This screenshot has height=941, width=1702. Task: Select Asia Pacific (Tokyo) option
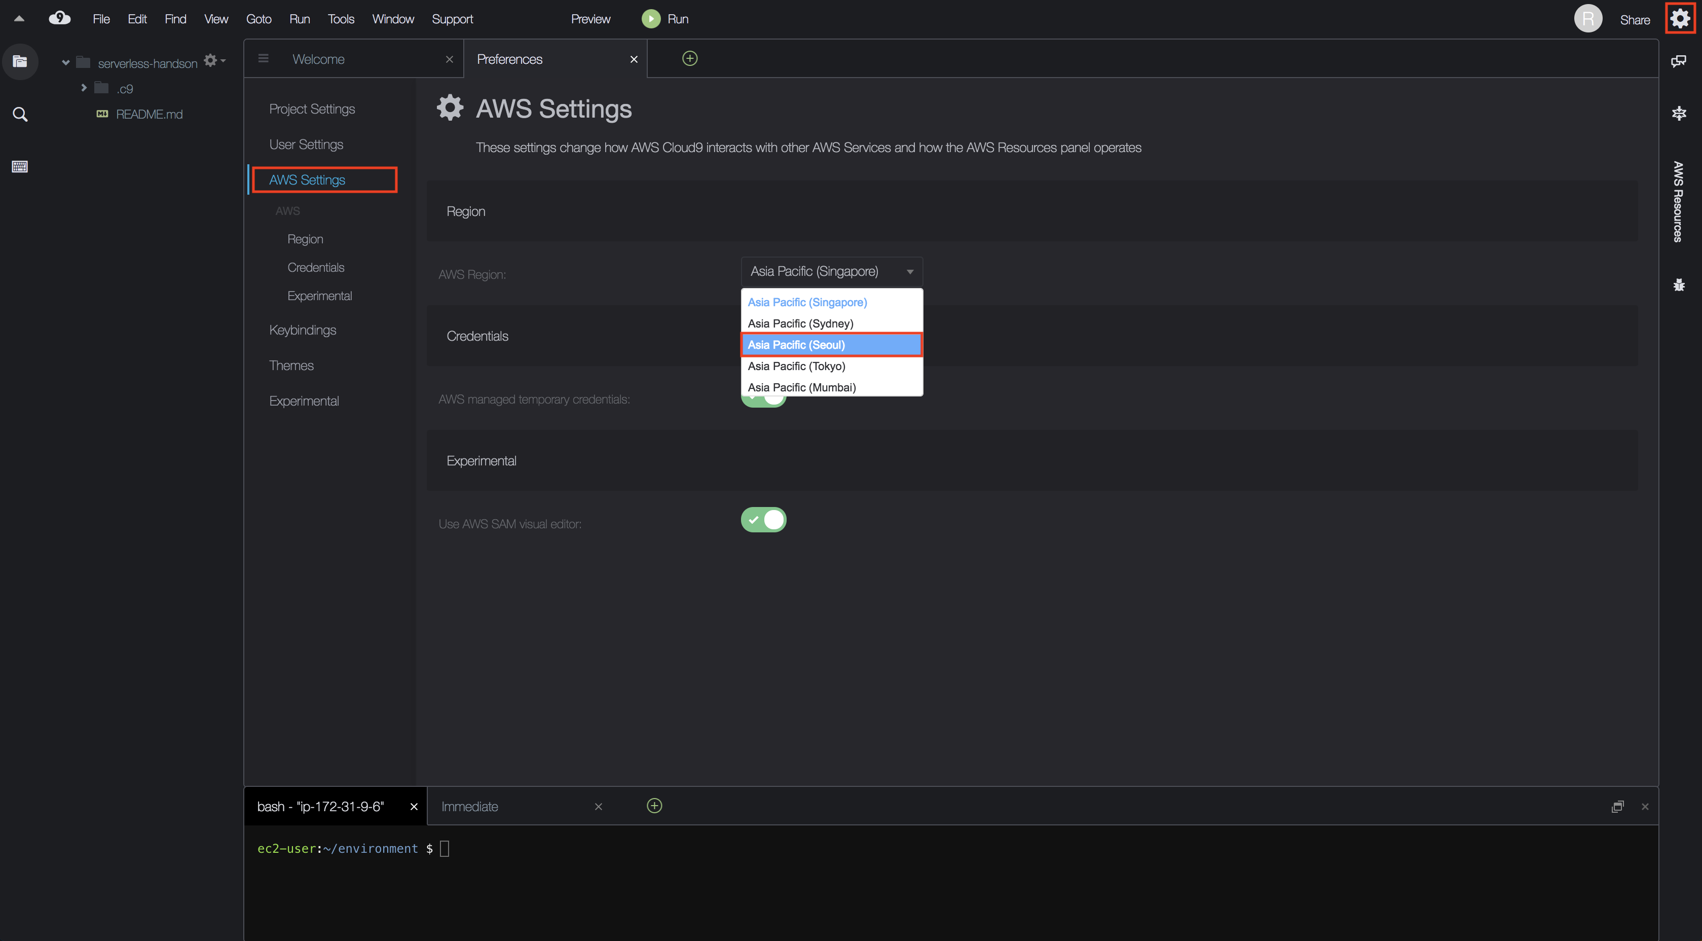pyautogui.click(x=832, y=366)
